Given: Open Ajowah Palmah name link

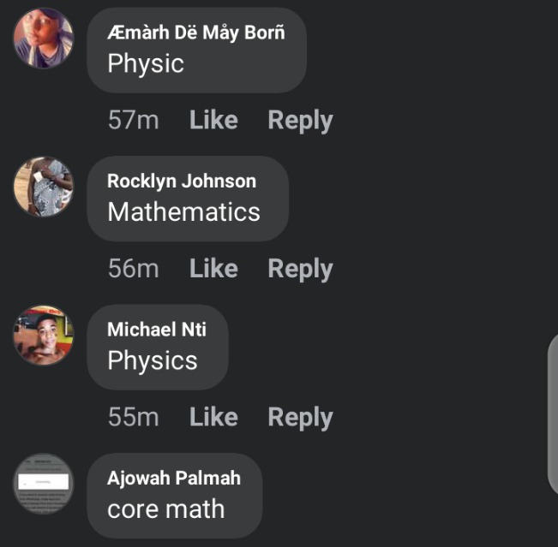Looking at the screenshot, I should [x=174, y=478].
